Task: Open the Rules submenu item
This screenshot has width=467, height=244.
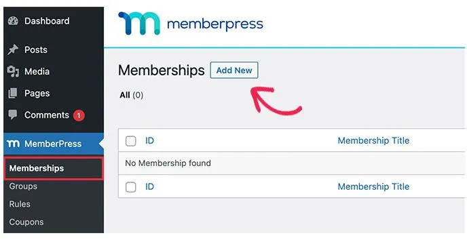Action: pos(20,204)
